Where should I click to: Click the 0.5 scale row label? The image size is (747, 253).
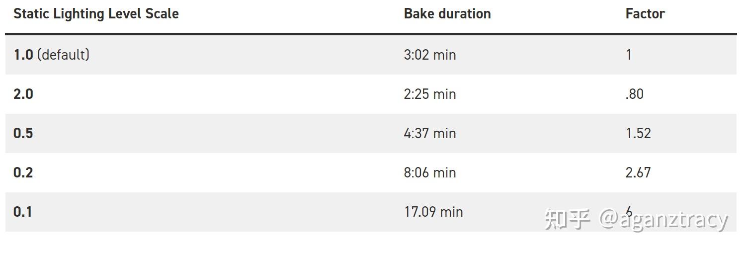(23, 133)
